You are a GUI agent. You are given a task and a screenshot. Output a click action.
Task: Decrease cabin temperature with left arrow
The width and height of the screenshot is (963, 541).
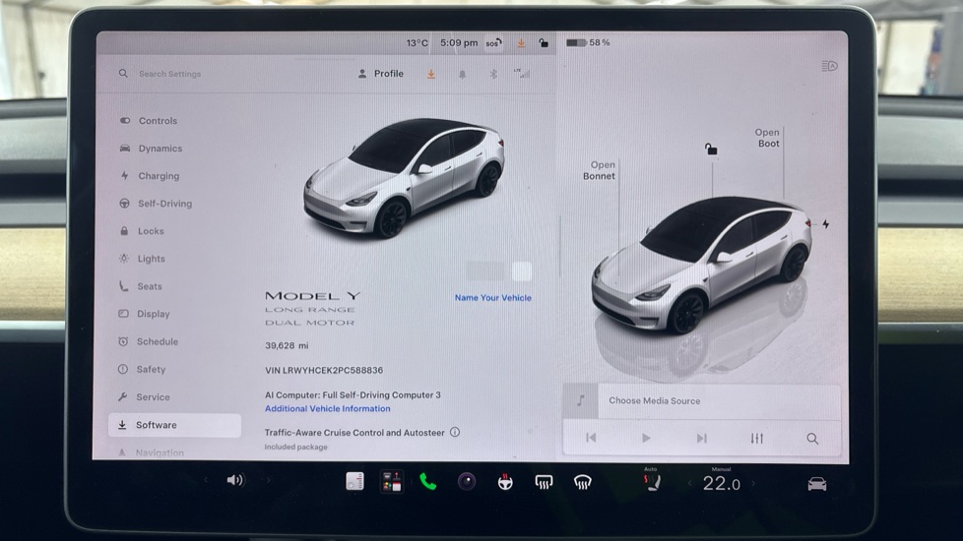pos(689,483)
